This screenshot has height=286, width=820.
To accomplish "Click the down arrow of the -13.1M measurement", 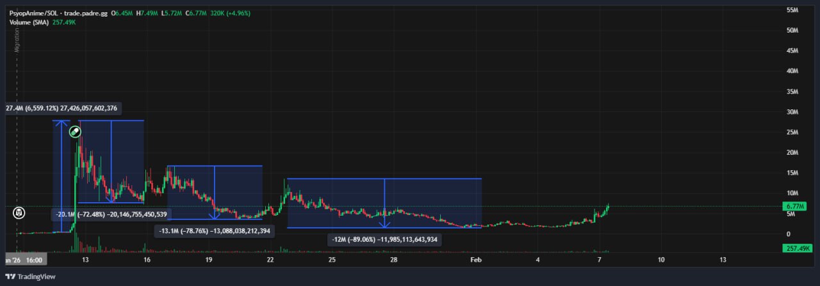I will click(x=215, y=216).
